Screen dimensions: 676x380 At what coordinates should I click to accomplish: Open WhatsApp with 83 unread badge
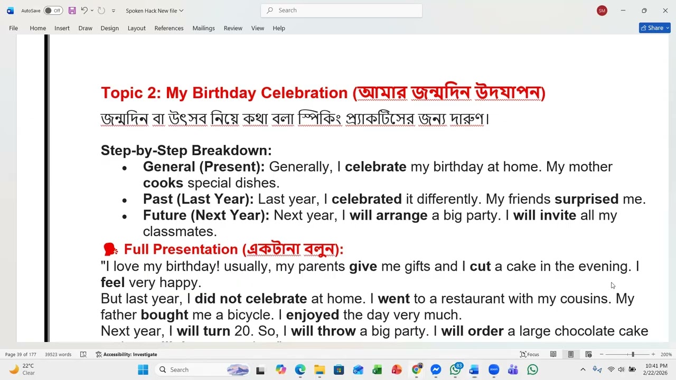coord(455,370)
